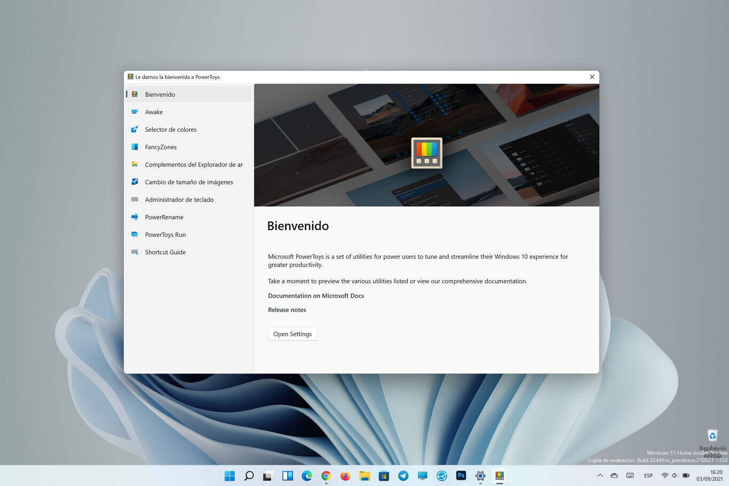Click the color picker sidebar icon
Image resolution: width=729 pixels, height=486 pixels.
134,130
